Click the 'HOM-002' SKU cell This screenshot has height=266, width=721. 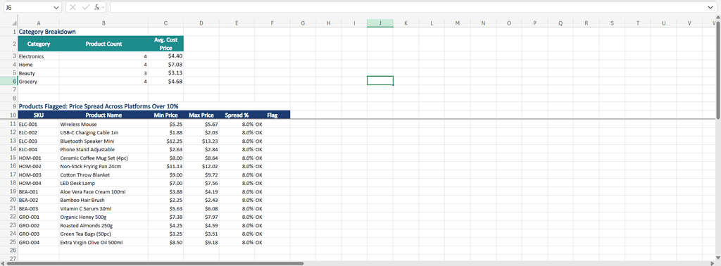(x=39, y=166)
